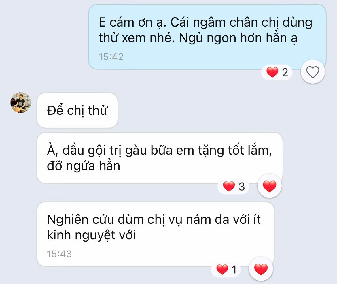Unlike the dầu gội message via the red heart
The image size is (337, 284).
[x=270, y=186]
